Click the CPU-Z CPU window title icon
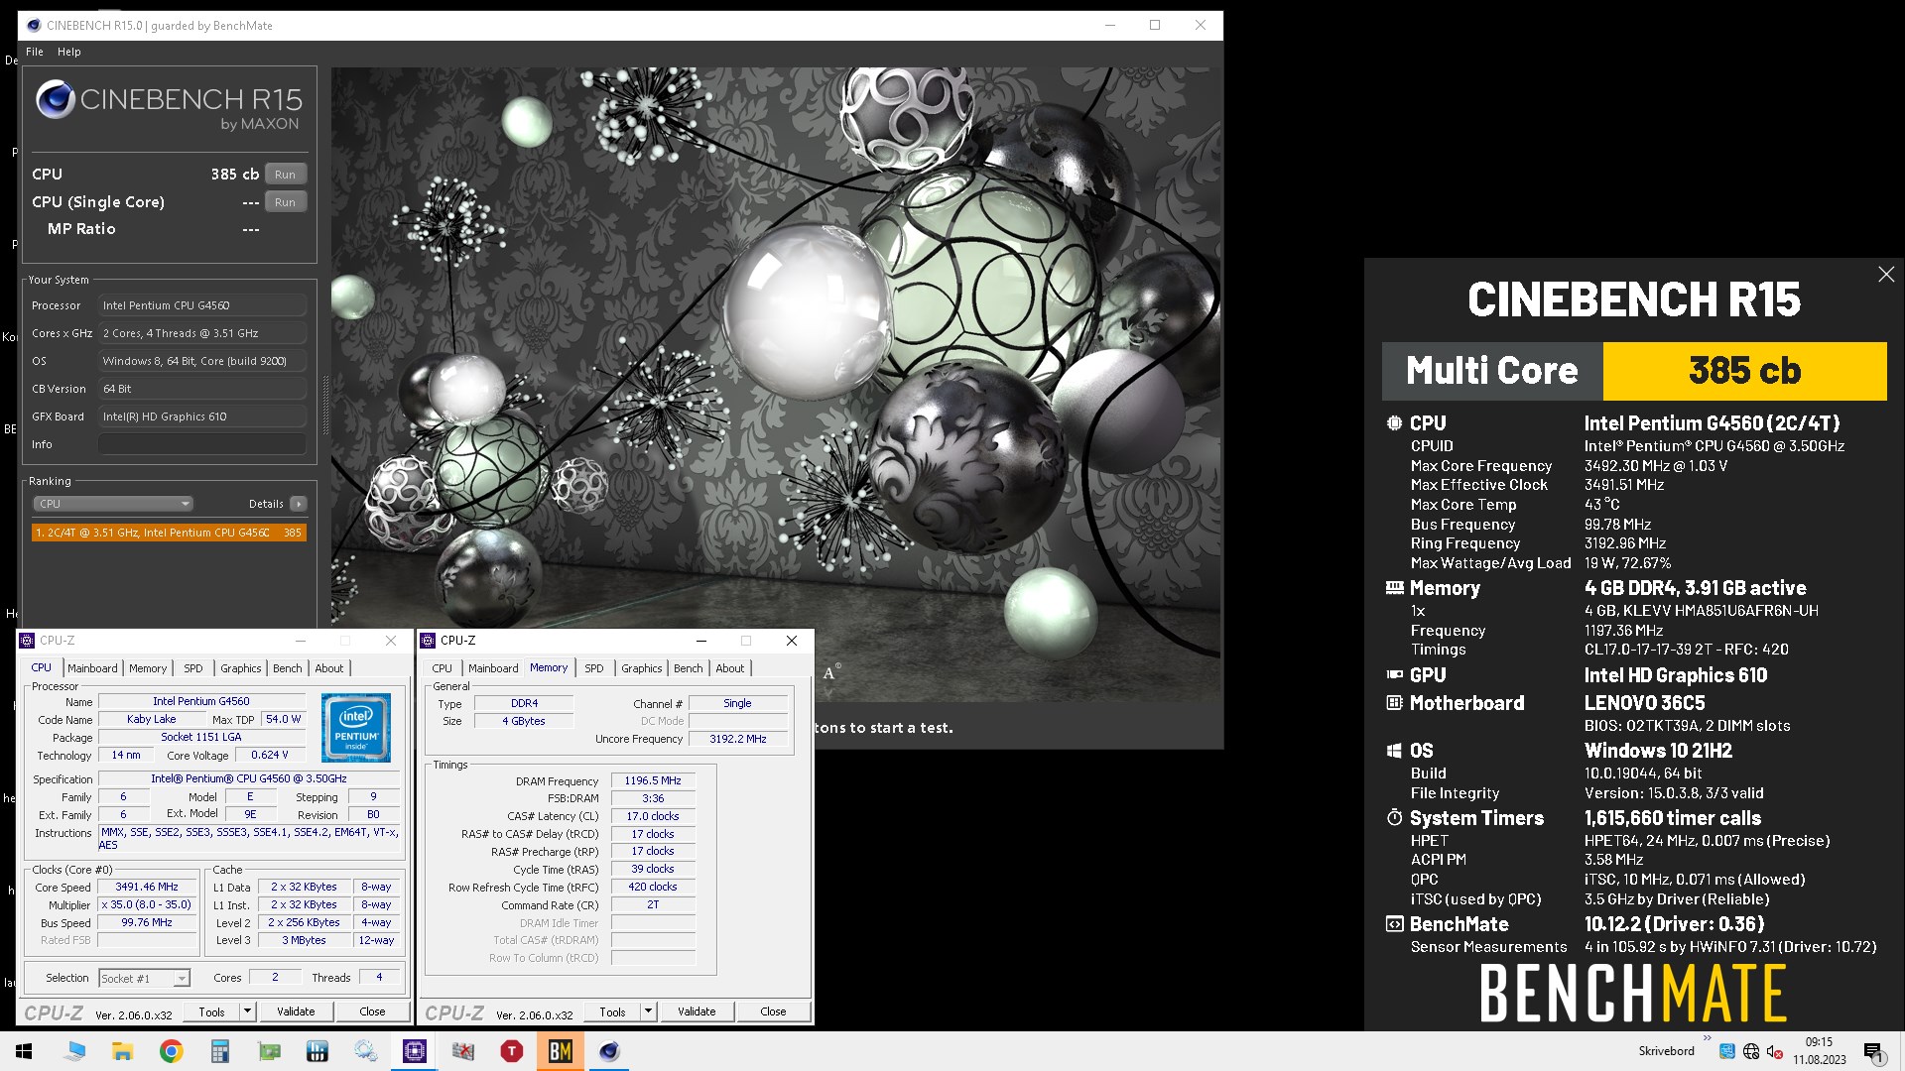The image size is (1905, 1071). pyautogui.click(x=28, y=641)
